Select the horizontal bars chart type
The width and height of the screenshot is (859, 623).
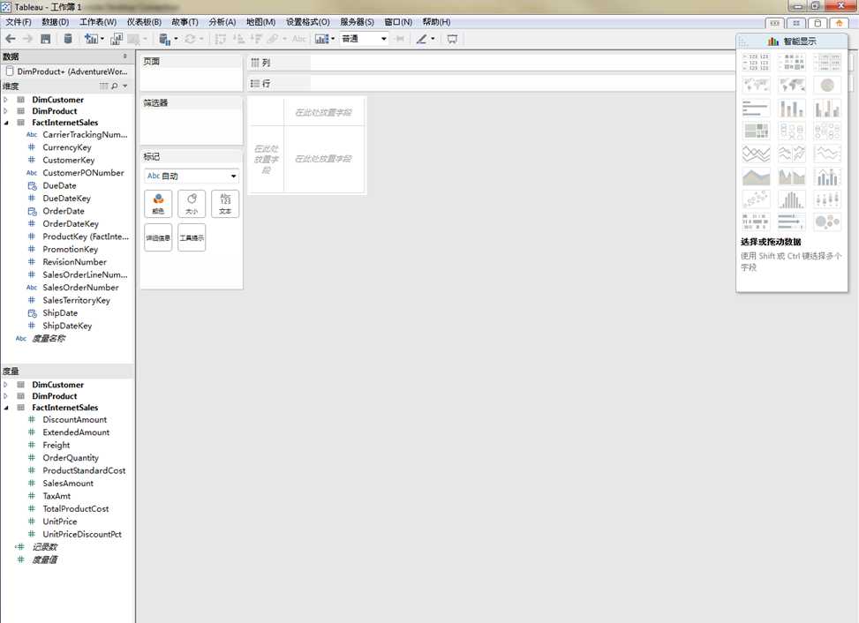pyautogui.click(x=756, y=108)
